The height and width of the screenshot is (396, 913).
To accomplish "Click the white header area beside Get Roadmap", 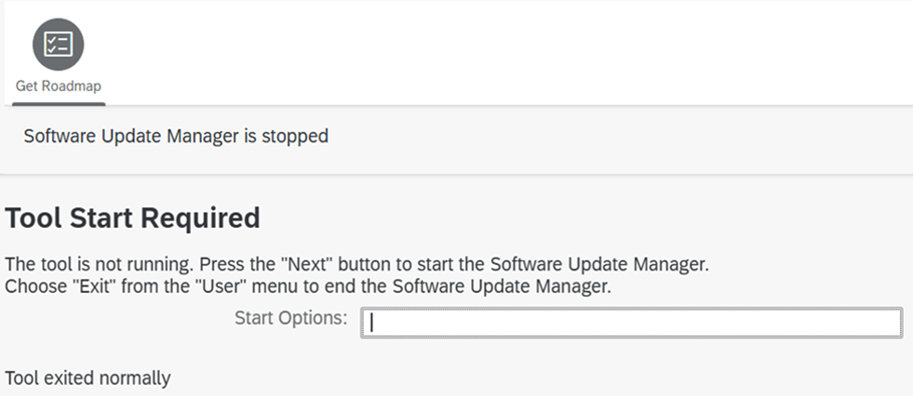I will [x=512, y=51].
